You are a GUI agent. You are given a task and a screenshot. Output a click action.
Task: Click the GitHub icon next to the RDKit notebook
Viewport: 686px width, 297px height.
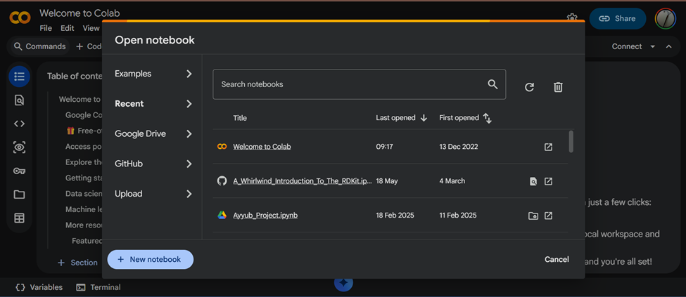(222, 181)
